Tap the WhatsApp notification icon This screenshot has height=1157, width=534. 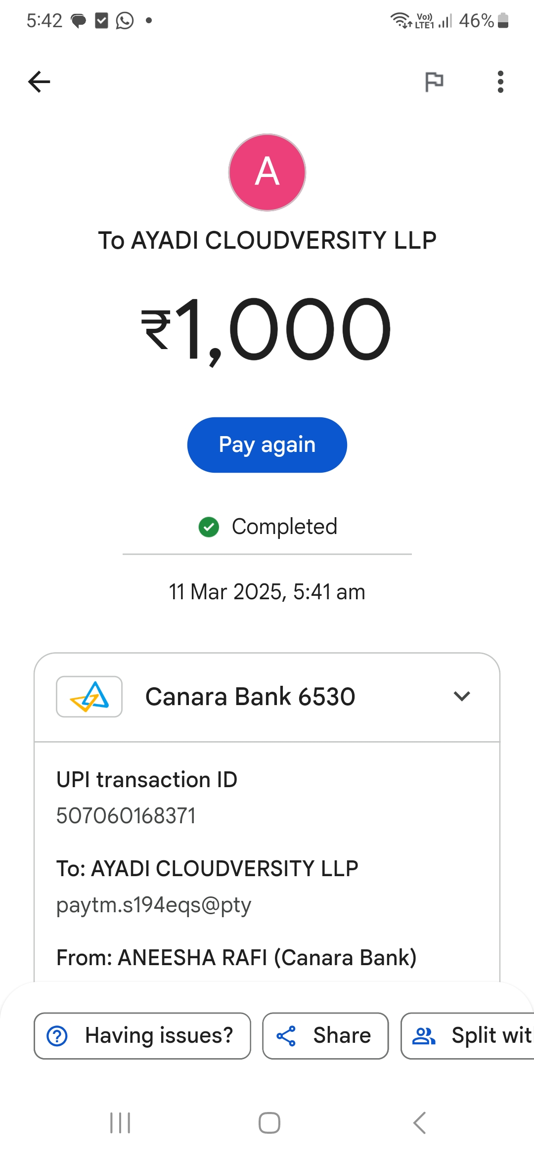[125, 21]
